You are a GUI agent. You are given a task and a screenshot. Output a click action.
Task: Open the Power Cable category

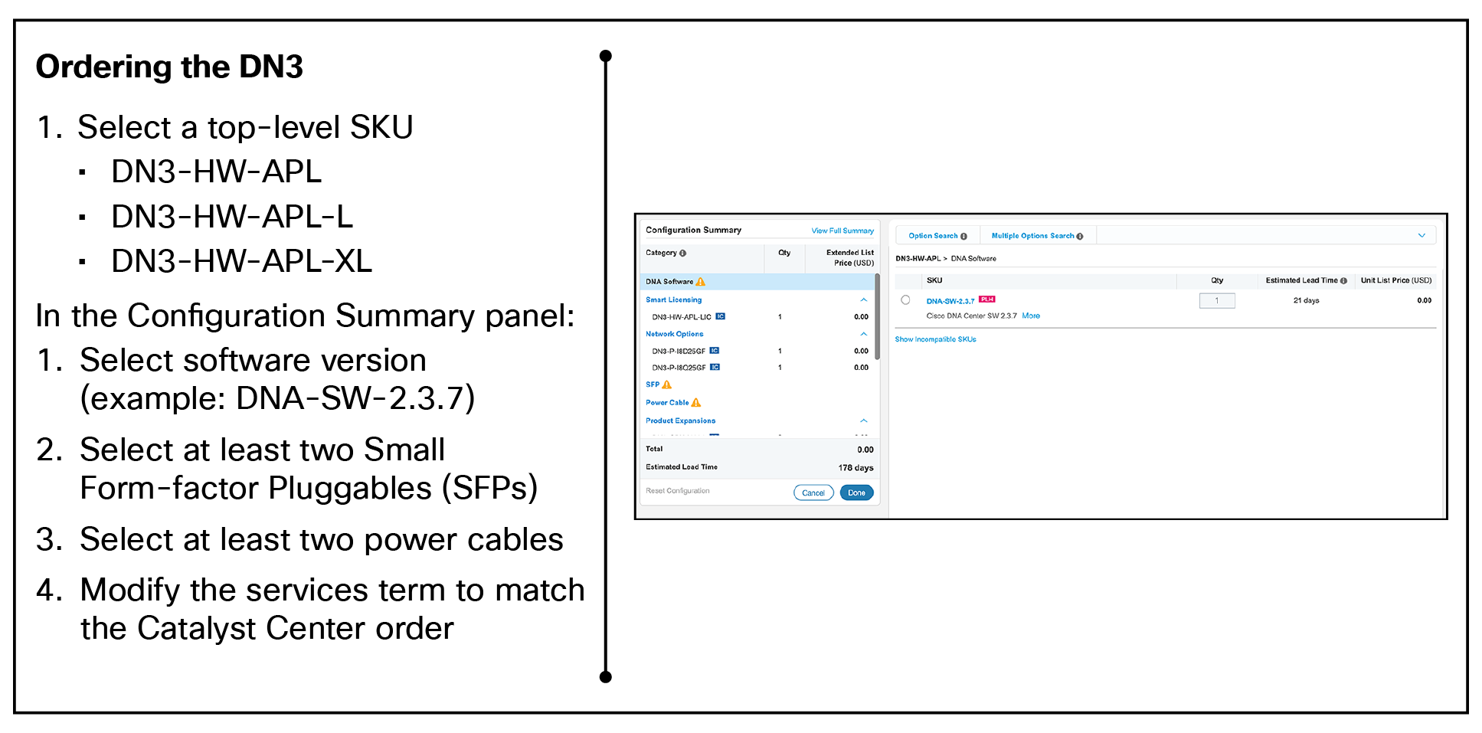click(x=667, y=402)
